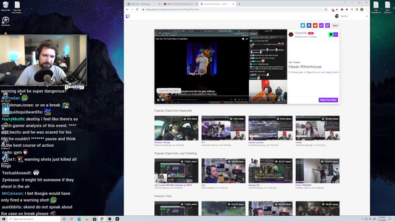
Task: Launch Microsoft Edge from the taskbar
Action: pos(80,219)
